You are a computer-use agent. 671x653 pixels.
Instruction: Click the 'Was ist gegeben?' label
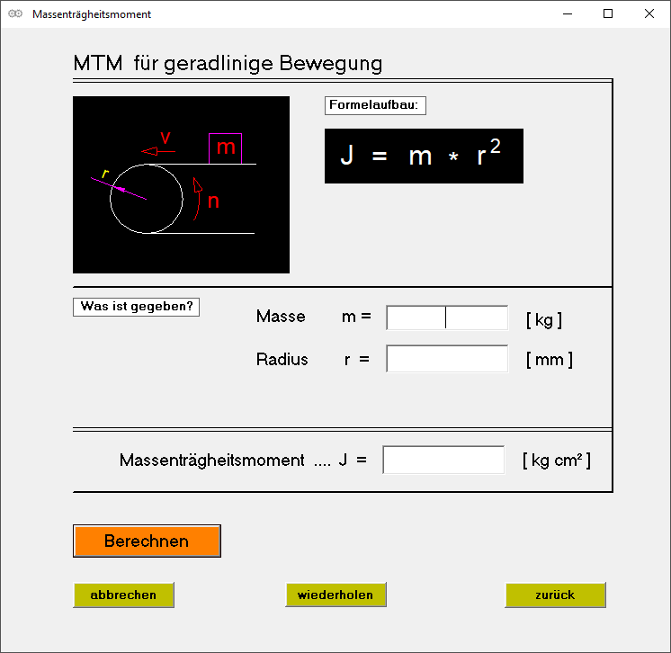(x=136, y=306)
